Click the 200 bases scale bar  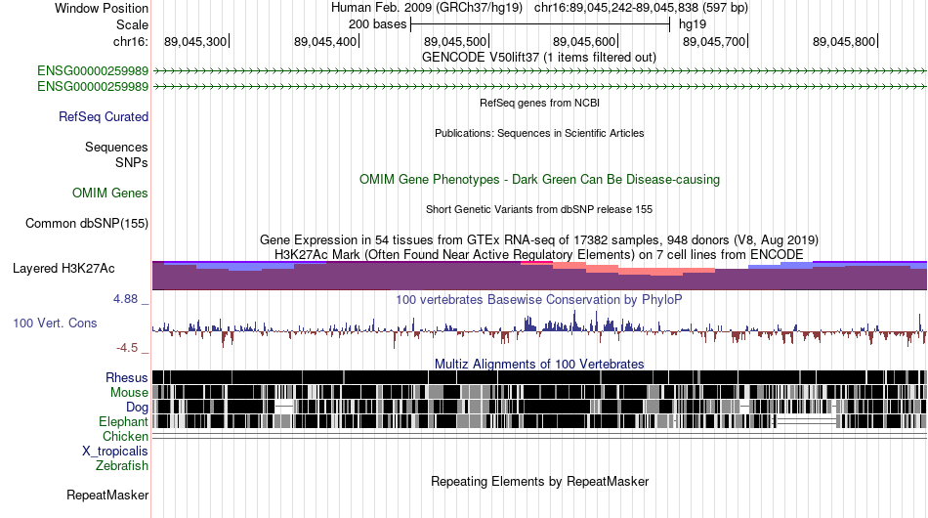point(540,24)
